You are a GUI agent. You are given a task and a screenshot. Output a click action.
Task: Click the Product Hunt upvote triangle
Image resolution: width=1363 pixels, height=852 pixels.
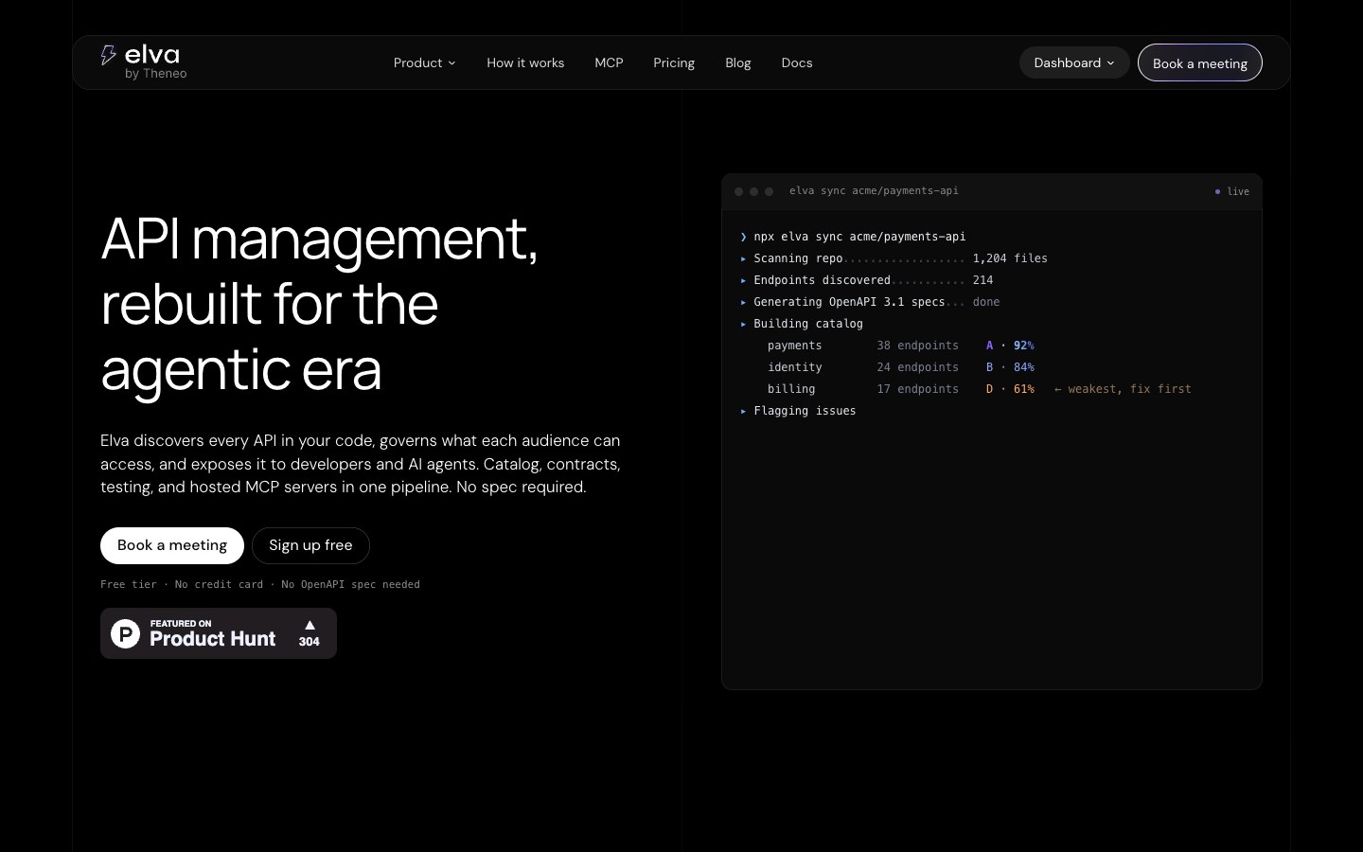click(x=310, y=625)
